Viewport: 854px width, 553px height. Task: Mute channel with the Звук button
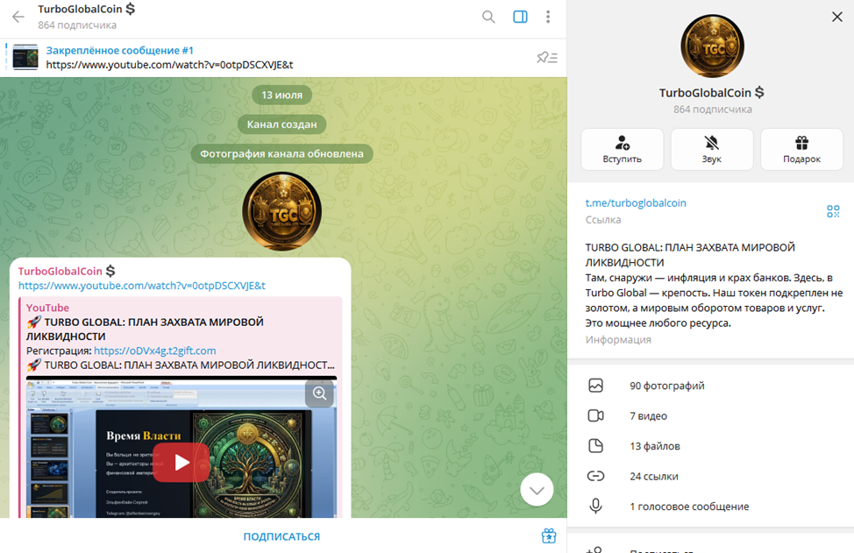711,149
